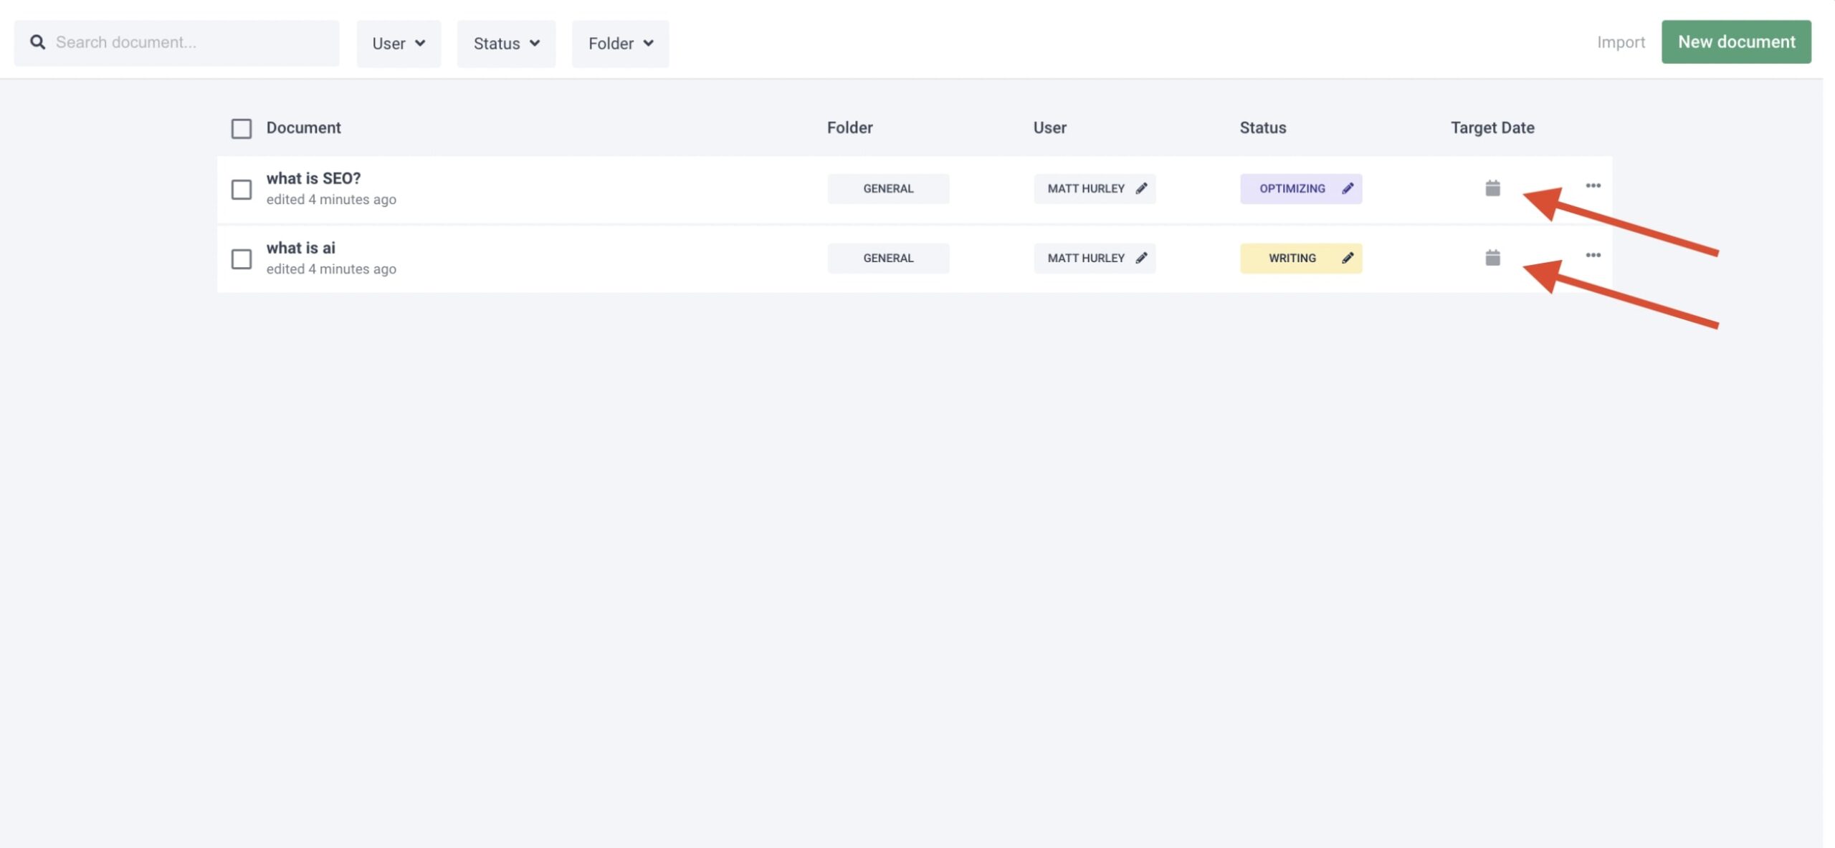This screenshot has height=848, width=1835.
Task: Click the Status column header
Action: [1263, 128]
